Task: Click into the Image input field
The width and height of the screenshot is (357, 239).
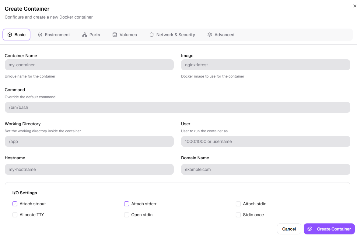Action: pos(265,65)
